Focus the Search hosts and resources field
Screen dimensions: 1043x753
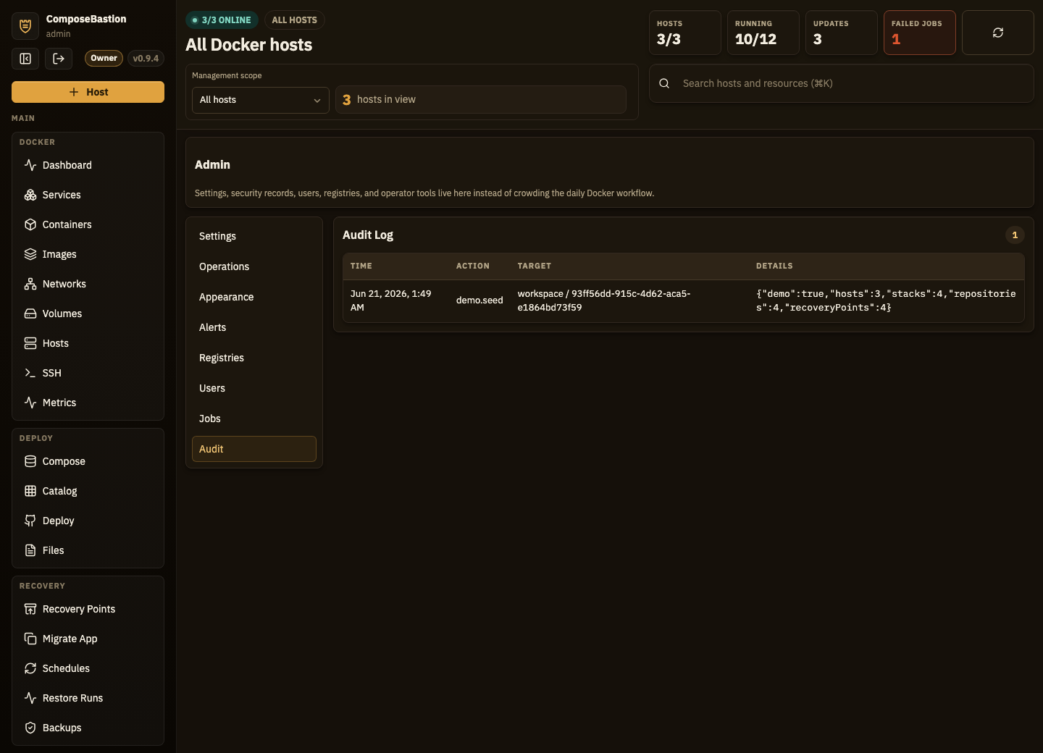tap(841, 83)
